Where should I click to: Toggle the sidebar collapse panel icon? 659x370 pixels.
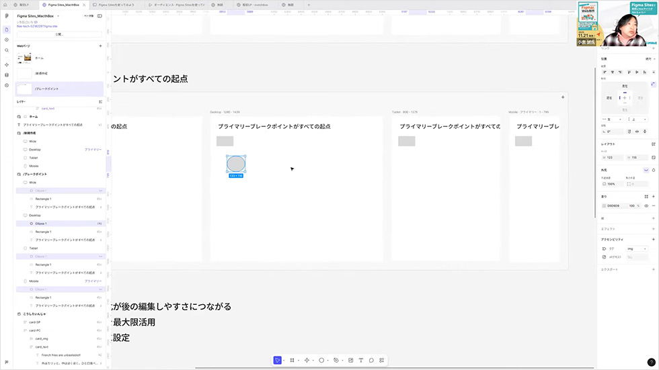click(x=100, y=16)
